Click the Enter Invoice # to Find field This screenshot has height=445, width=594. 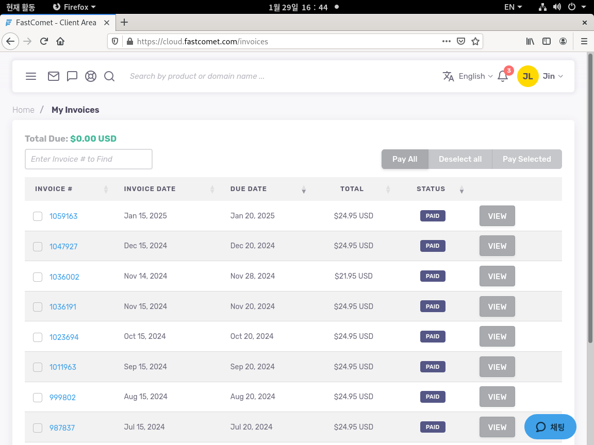(x=89, y=159)
